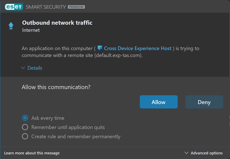Show the Details text link
This screenshot has height=159, width=230.
35,68
